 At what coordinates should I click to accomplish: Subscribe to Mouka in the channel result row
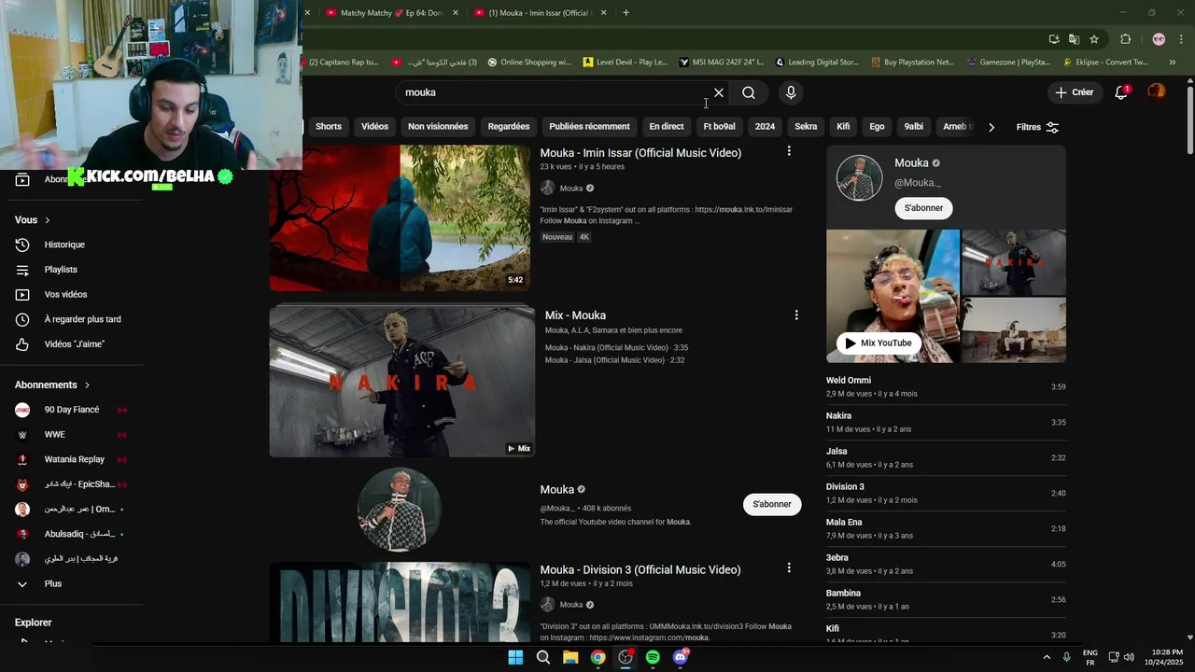click(772, 504)
